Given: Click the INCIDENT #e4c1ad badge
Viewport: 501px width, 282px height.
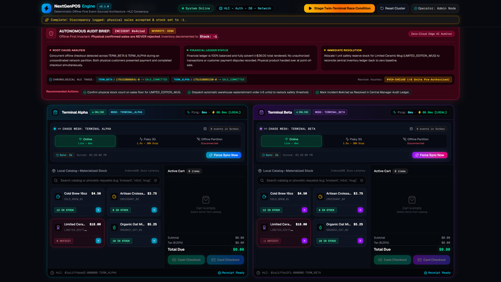Looking at the screenshot, I should coord(130,31).
